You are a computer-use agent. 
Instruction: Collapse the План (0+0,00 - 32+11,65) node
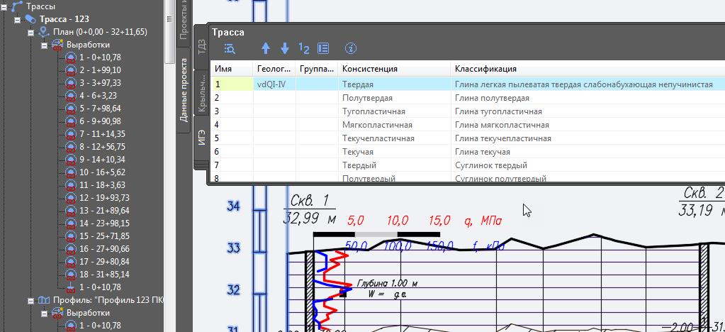pyautogui.click(x=31, y=33)
